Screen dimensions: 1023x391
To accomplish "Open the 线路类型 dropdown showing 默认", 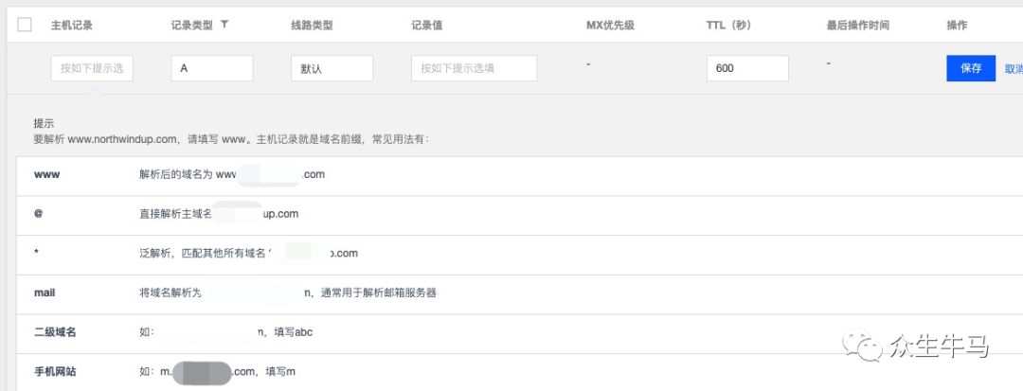I will 332,68.
